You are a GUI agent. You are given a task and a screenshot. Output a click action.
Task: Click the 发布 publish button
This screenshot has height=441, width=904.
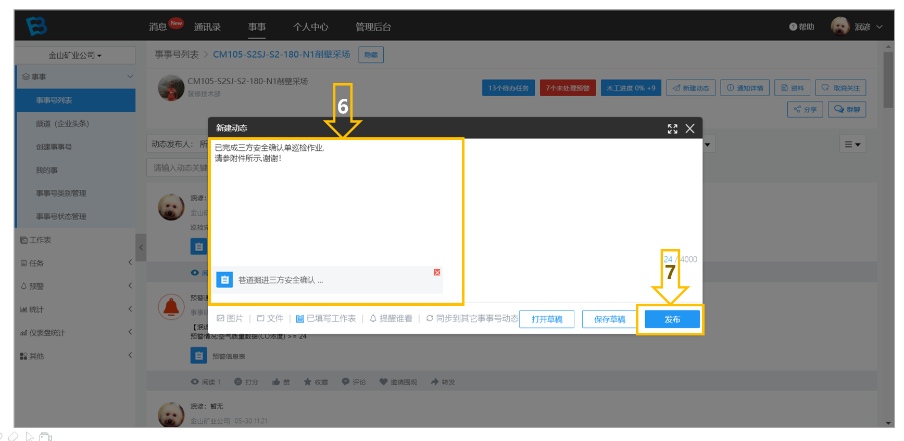coord(672,319)
